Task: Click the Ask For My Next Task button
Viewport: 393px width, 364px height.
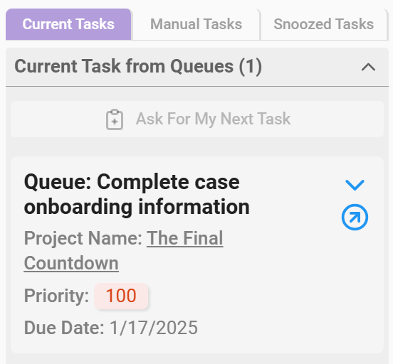Action: click(197, 119)
